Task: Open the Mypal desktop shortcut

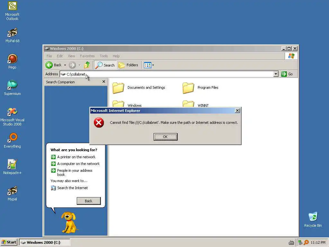Action: [12, 193]
